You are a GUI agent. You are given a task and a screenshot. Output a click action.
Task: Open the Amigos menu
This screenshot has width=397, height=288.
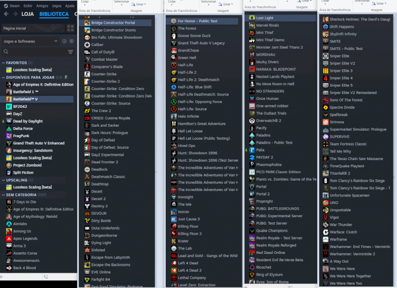click(x=42, y=5)
